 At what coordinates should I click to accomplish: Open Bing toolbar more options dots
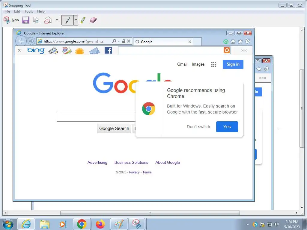pos(244,50)
